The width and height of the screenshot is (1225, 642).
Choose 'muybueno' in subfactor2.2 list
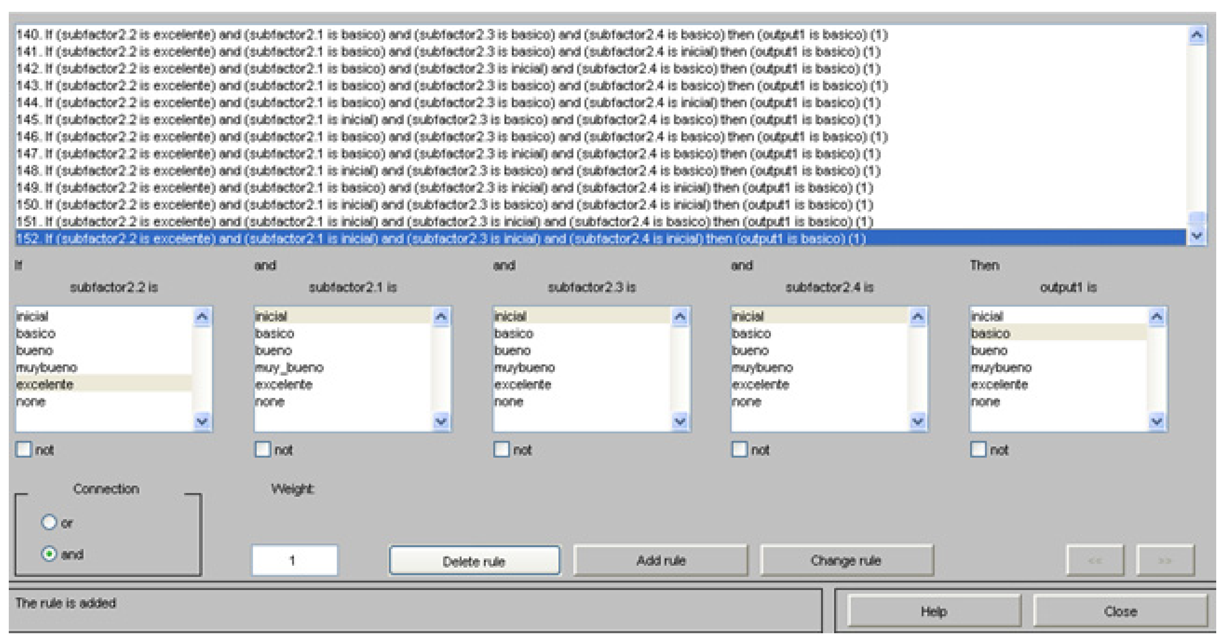[x=47, y=368]
